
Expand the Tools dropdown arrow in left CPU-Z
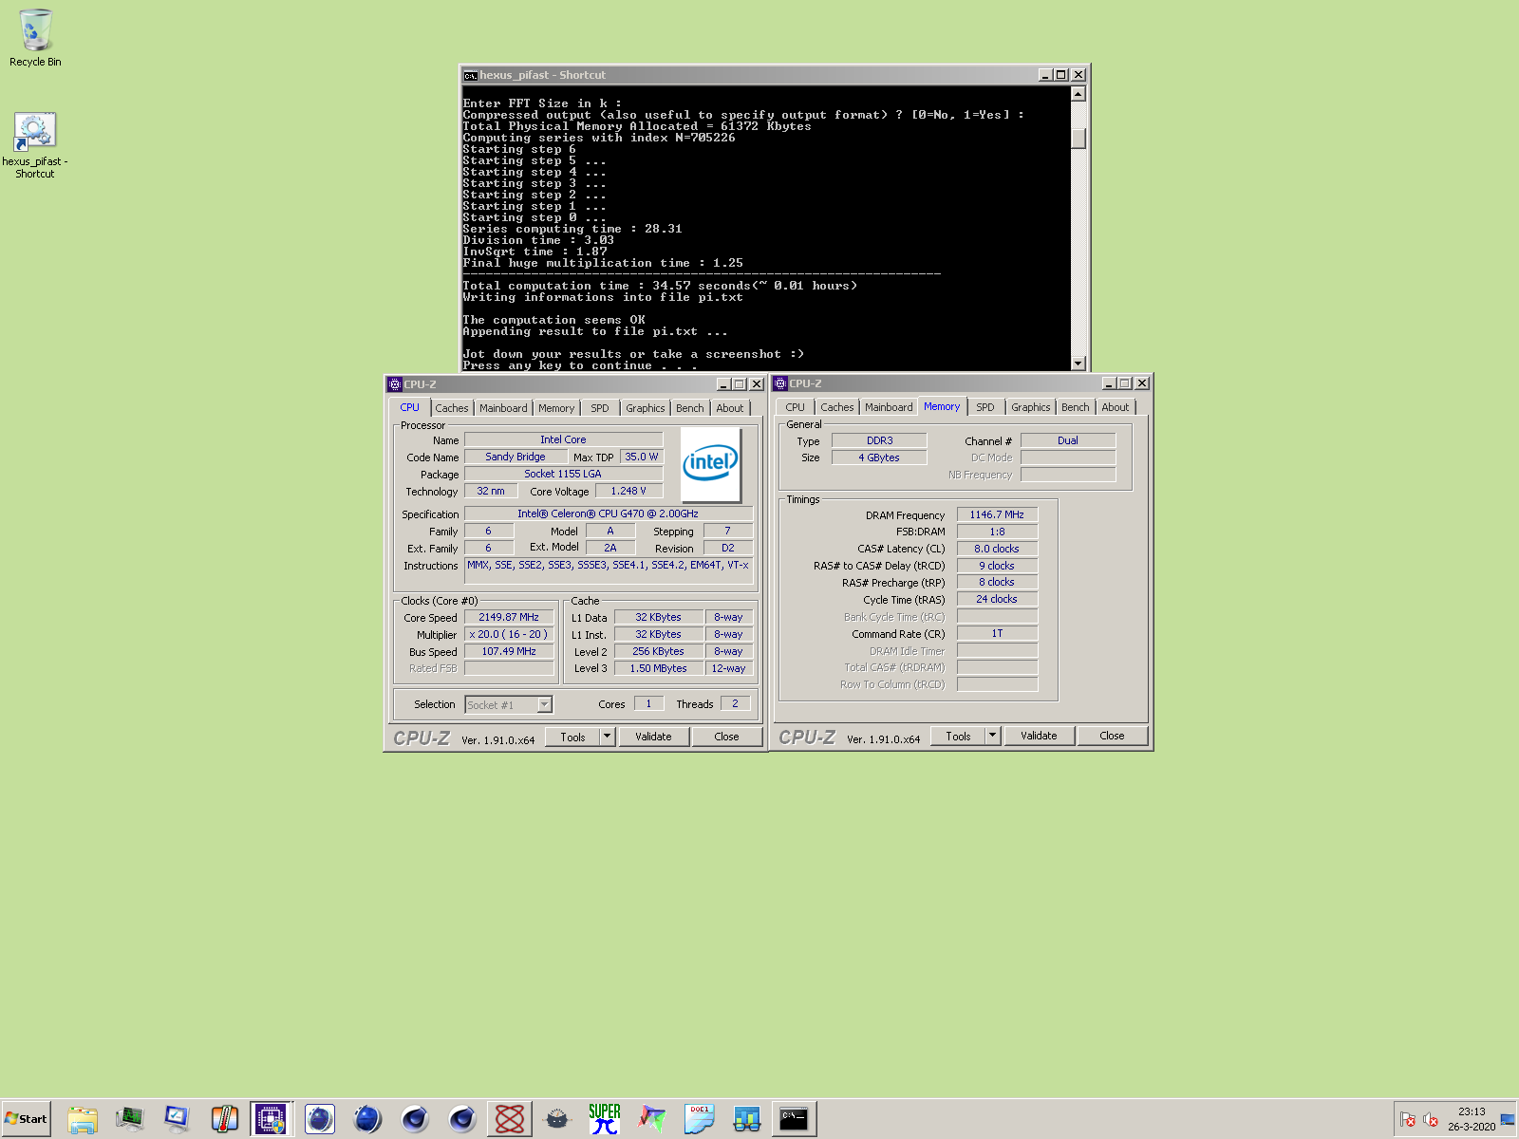click(608, 737)
